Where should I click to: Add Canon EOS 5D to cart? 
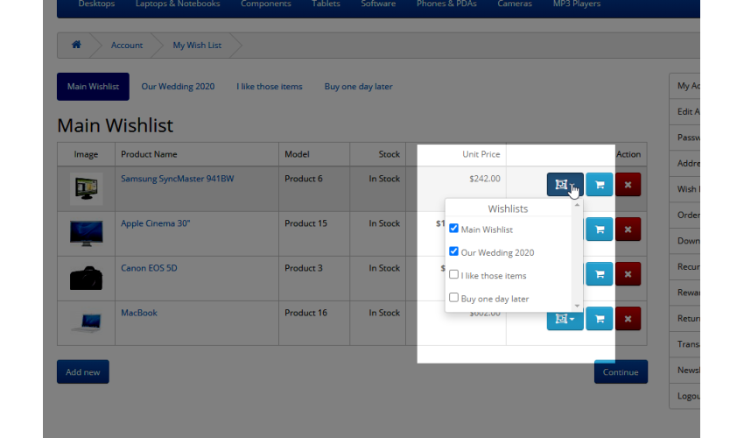point(600,273)
